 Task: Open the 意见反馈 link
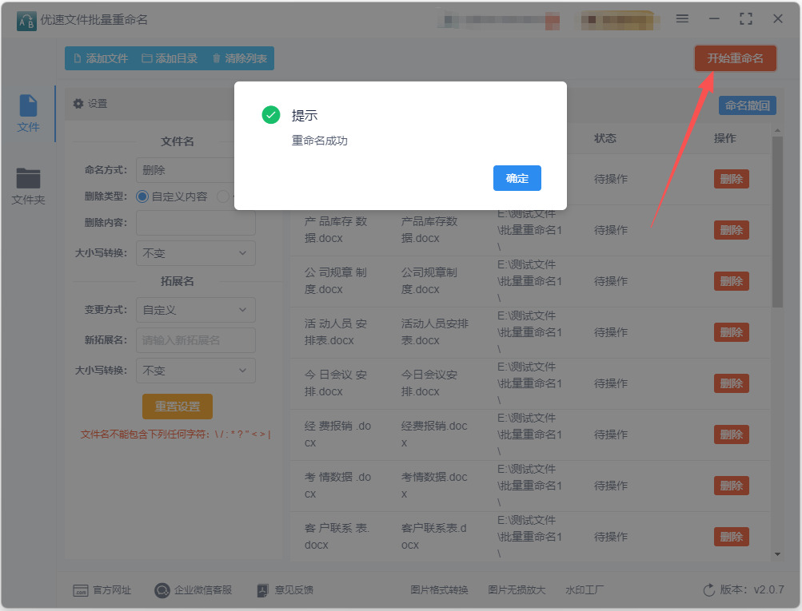pyautogui.click(x=285, y=590)
